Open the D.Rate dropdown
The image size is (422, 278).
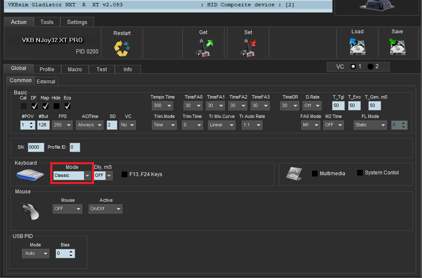(x=312, y=106)
